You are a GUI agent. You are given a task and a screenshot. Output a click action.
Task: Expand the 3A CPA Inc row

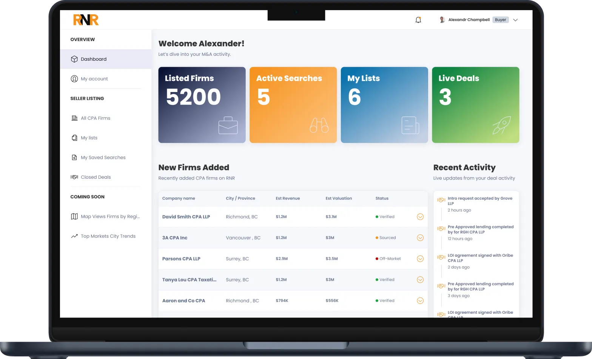coord(420,238)
